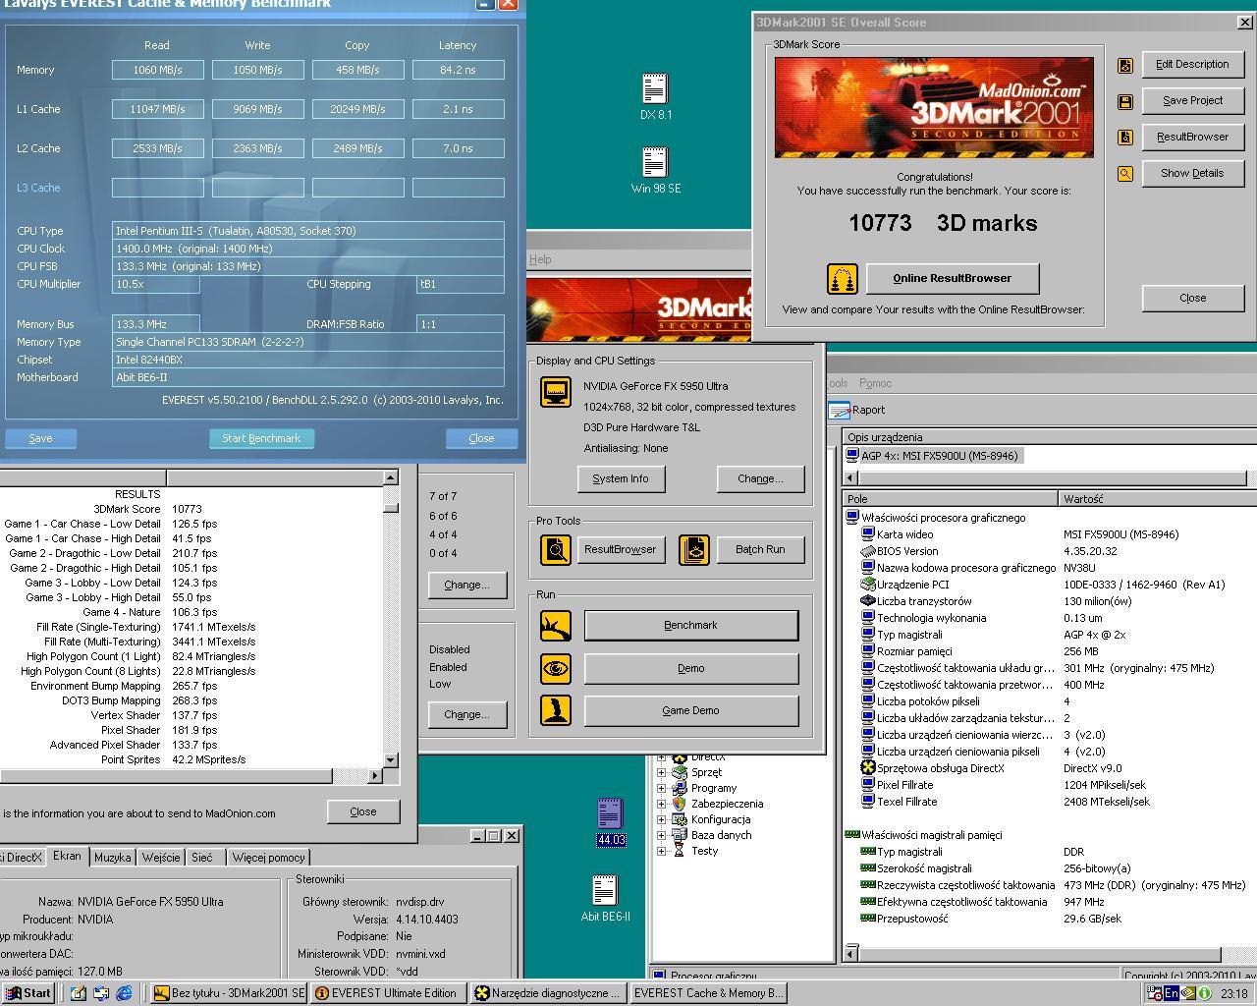Click the Edit Description button
The height and width of the screenshot is (1006, 1257).
1192,64
